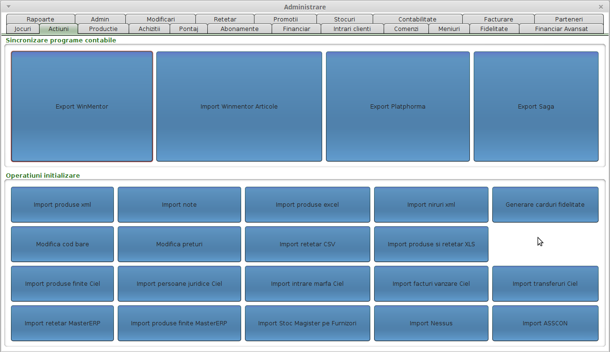Run Export Platphorma
610x352 pixels.
click(x=398, y=107)
